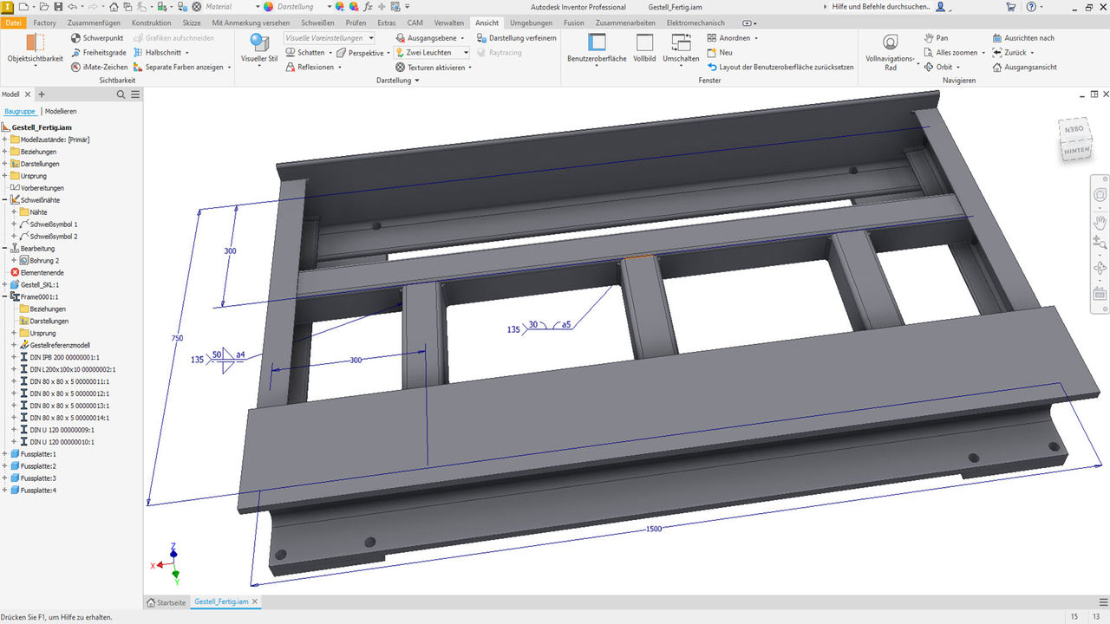Toggle Reflexionen in the Darstellung panel
Screen dimensions: 1110x624
pyautogui.click(x=313, y=67)
